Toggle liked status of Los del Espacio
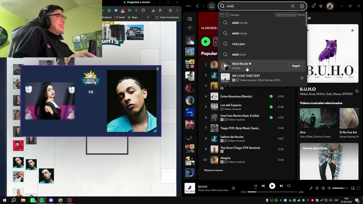The image size is (363, 204). (271, 107)
